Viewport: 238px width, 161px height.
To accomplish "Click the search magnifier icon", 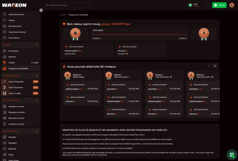I will [x=47, y=5].
